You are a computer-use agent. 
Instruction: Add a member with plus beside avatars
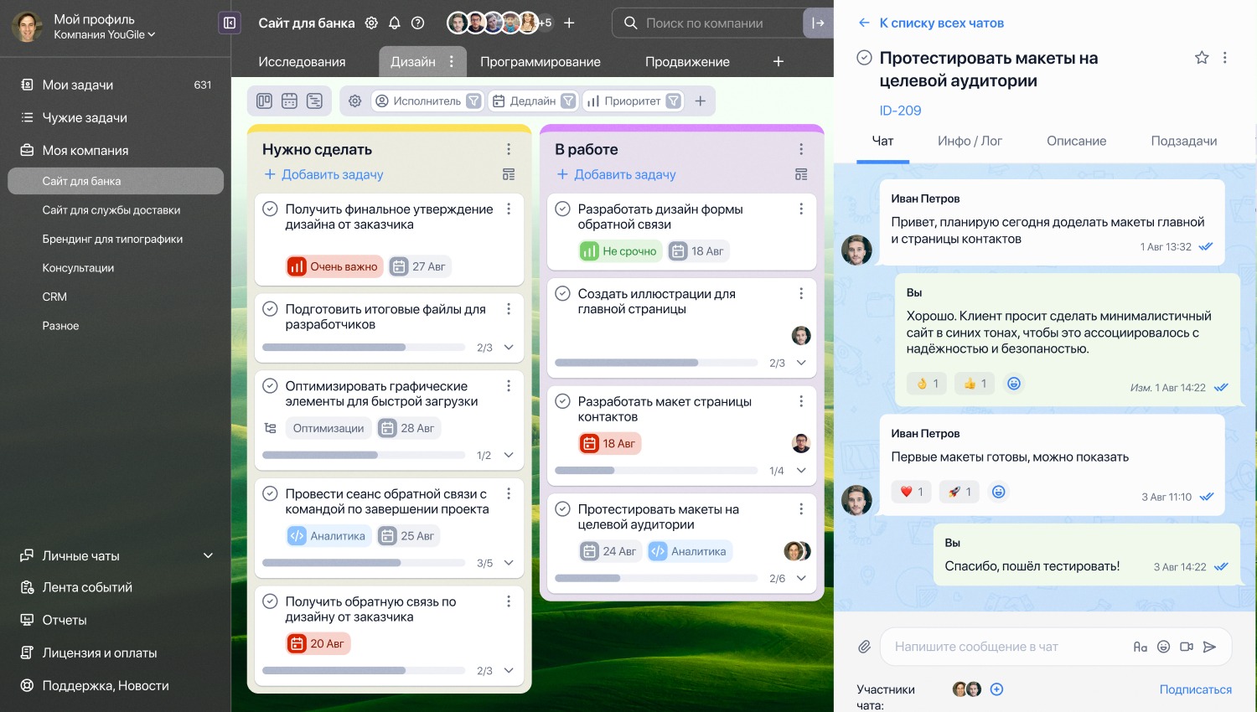pyautogui.click(x=569, y=23)
